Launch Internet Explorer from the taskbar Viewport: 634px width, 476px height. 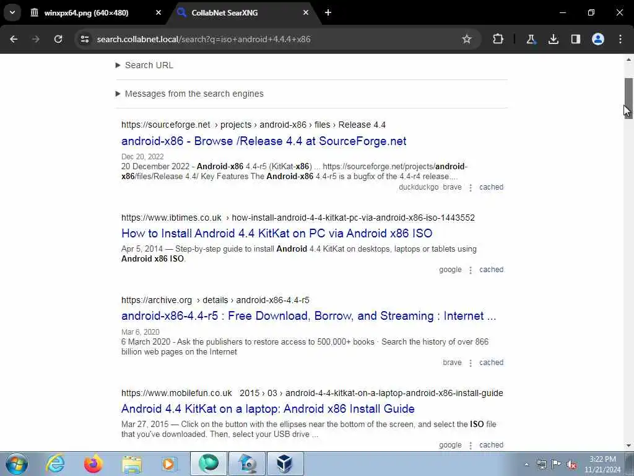[55, 464]
